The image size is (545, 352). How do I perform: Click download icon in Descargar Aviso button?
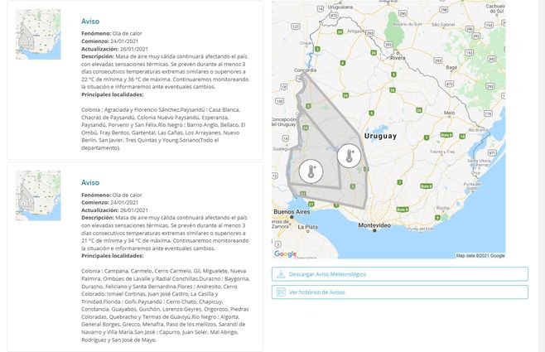coord(282,274)
